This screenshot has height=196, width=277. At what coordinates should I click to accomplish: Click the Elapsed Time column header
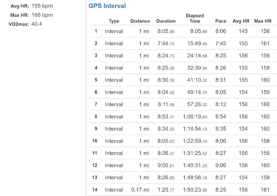pos(195,18)
